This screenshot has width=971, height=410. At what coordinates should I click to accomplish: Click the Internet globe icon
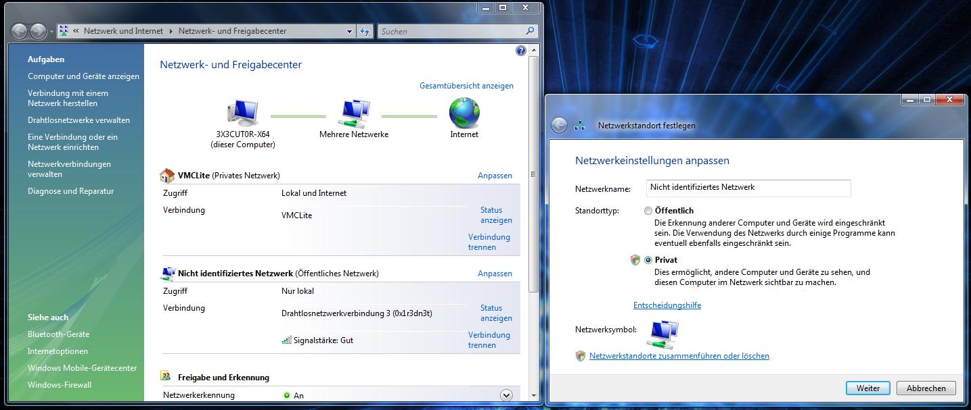464,113
